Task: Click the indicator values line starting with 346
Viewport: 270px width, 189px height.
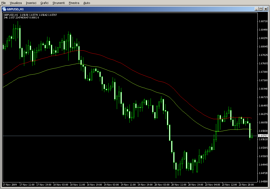Action: [21, 18]
